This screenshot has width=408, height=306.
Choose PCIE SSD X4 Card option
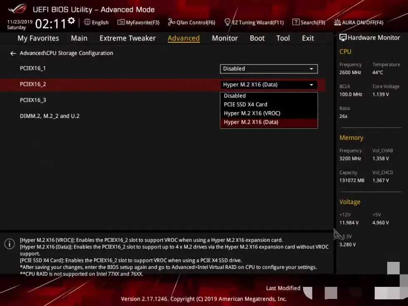tap(269, 104)
